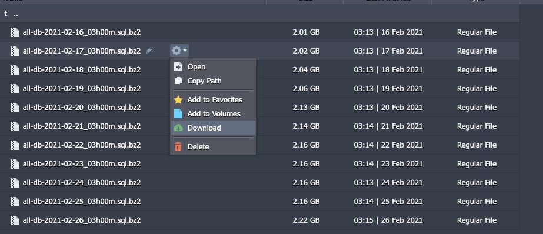
Task: Click file icon for all-db-2021-02-22_03h00m.sql.bz2
Action: pos(14,145)
